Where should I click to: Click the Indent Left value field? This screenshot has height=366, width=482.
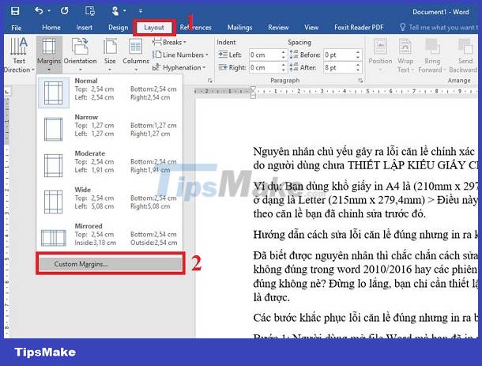click(x=265, y=55)
